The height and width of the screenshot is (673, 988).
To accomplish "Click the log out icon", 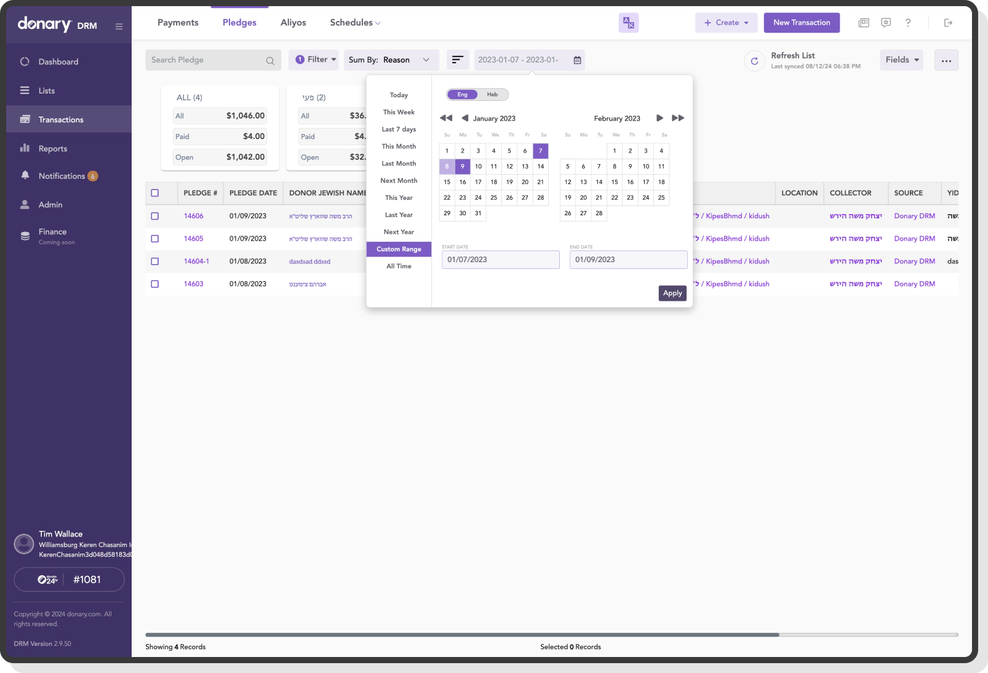I will (x=948, y=23).
